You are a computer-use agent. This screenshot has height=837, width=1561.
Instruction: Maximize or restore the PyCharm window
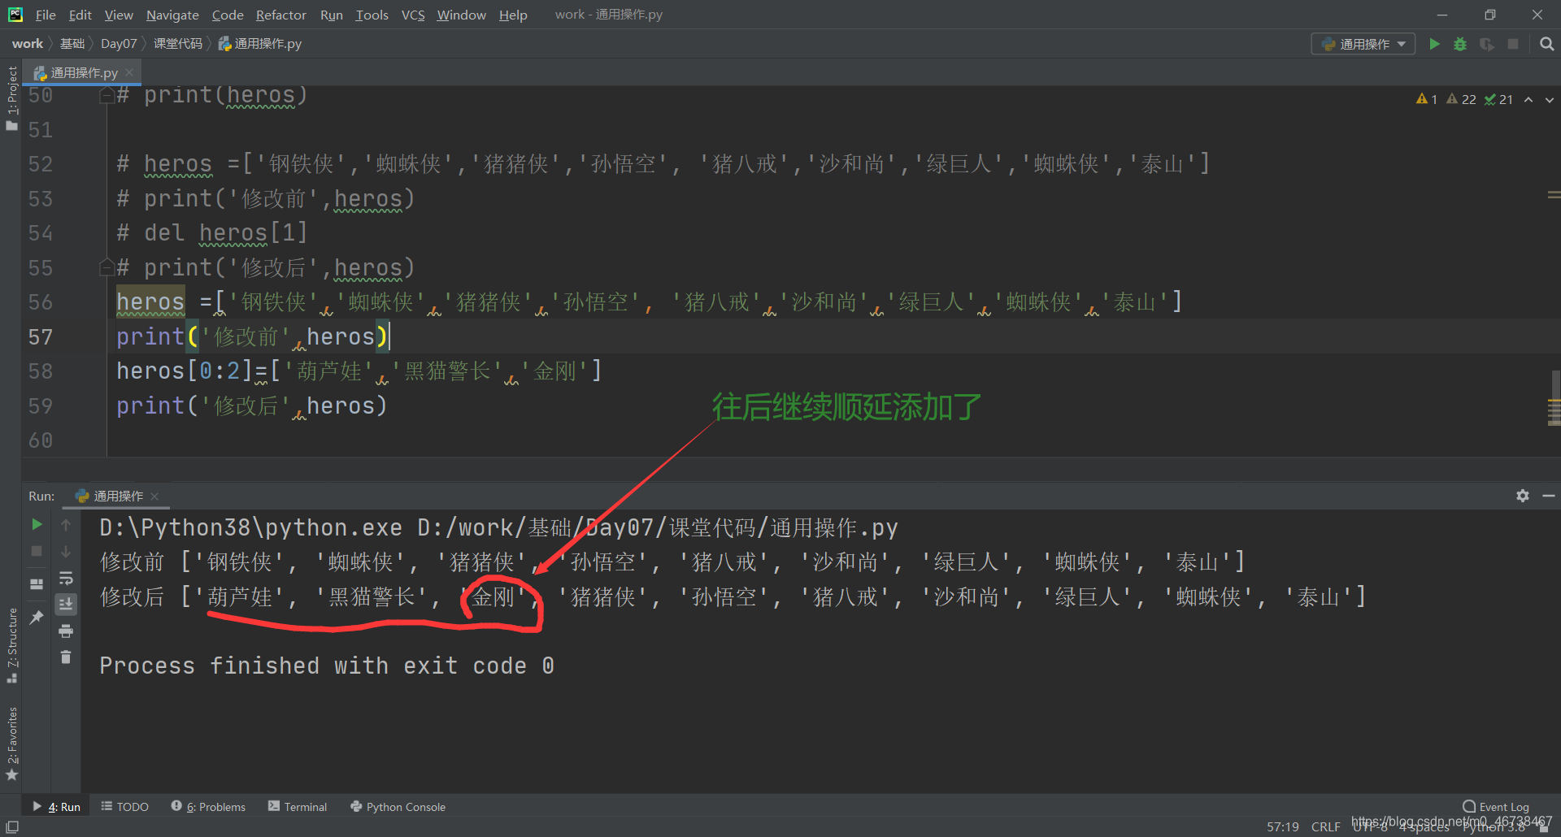1489,15
